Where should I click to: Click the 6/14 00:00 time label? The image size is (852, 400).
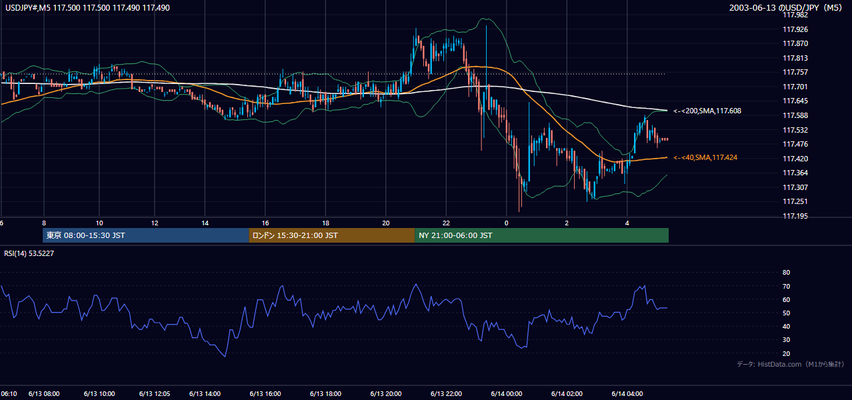[x=507, y=394]
